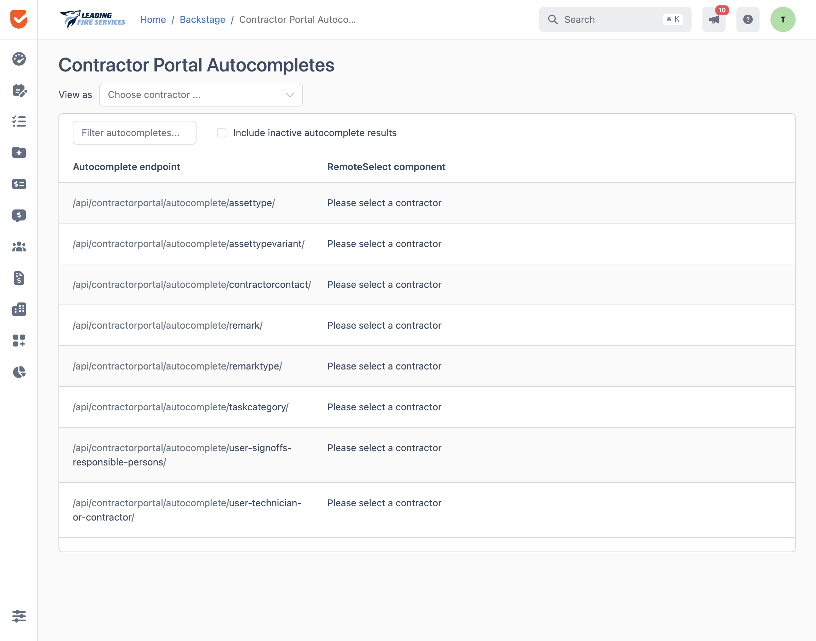Focus the Filter autocompletes input

pyautogui.click(x=134, y=133)
